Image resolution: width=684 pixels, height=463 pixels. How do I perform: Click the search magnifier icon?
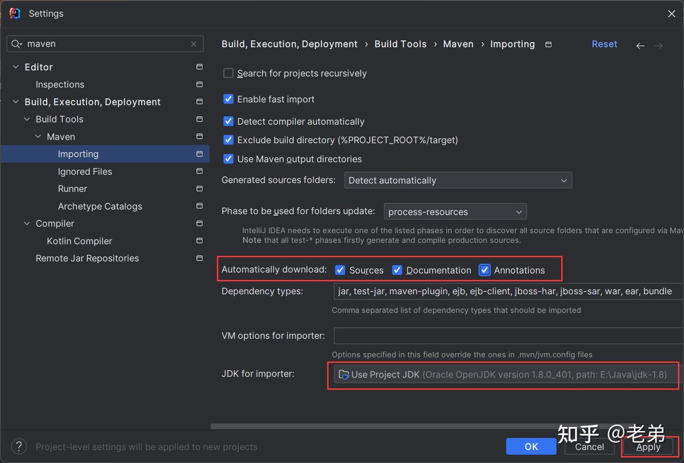click(x=16, y=44)
